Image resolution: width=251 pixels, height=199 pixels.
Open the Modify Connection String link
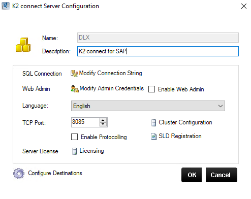pyautogui.click(x=110, y=73)
